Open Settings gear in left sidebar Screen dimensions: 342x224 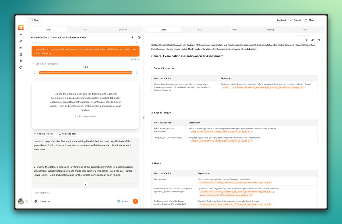[x=21, y=61]
